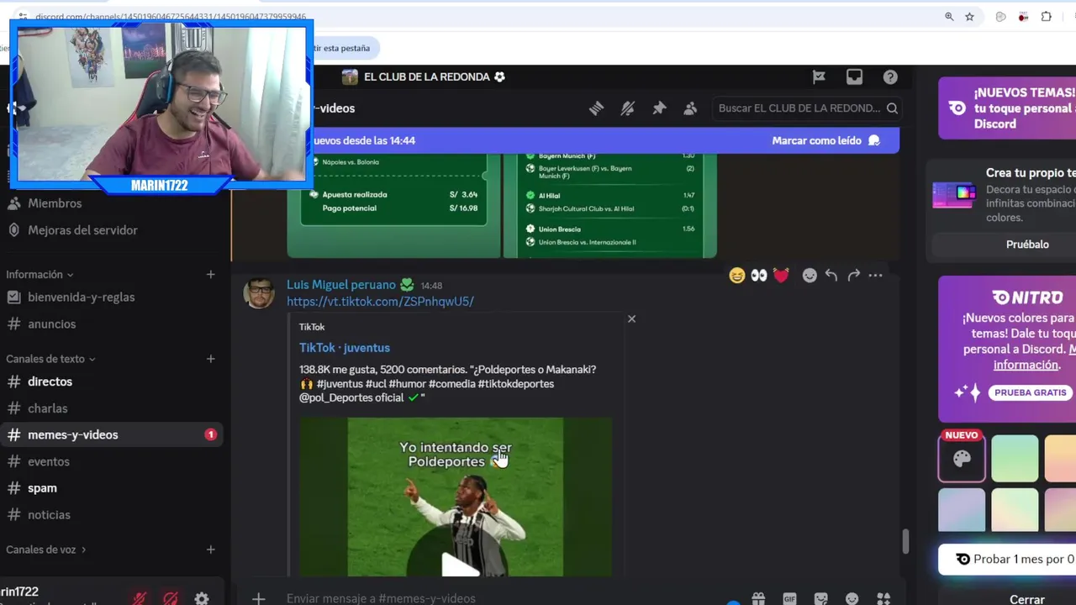1076x605 pixels.
Task: Switch to the noticias channel
Action: click(49, 515)
